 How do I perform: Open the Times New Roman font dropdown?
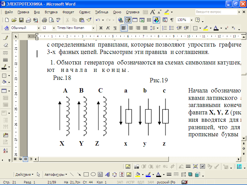pos(94,28)
